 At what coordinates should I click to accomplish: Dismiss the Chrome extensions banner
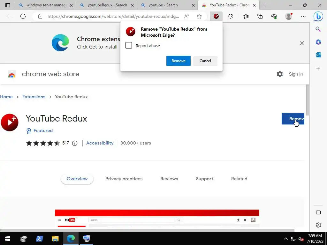click(x=302, y=43)
